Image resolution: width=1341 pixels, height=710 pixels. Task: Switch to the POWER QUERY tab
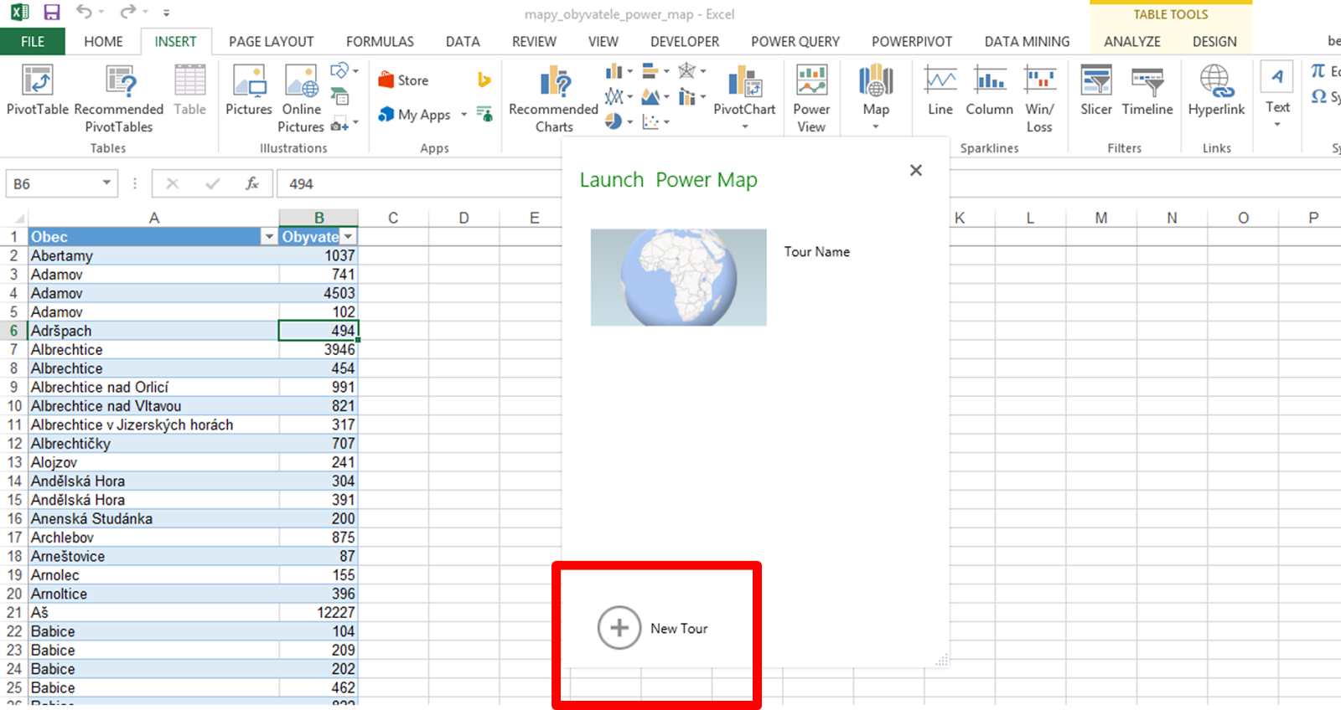tap(795, 41)
